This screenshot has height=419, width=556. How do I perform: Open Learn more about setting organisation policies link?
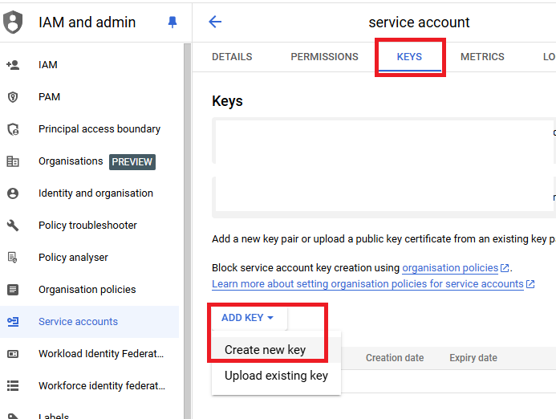pyautogui.click(x=367, y=284)
